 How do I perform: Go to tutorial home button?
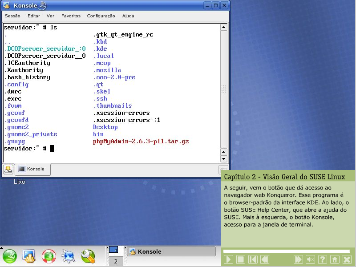click(335, 259)
